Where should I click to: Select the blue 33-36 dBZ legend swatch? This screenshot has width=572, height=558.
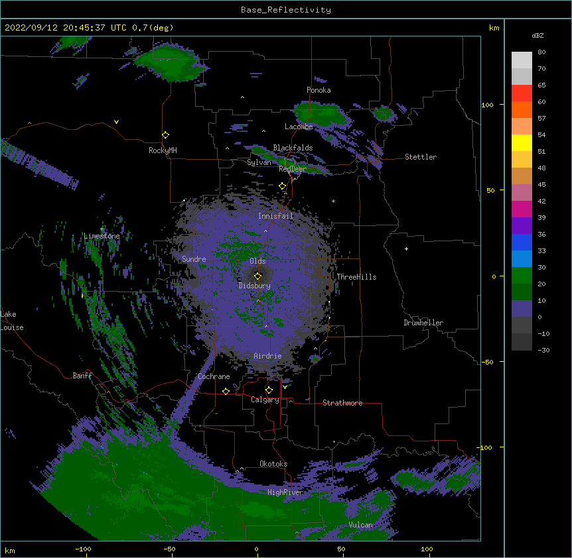[x=522, y=242]
